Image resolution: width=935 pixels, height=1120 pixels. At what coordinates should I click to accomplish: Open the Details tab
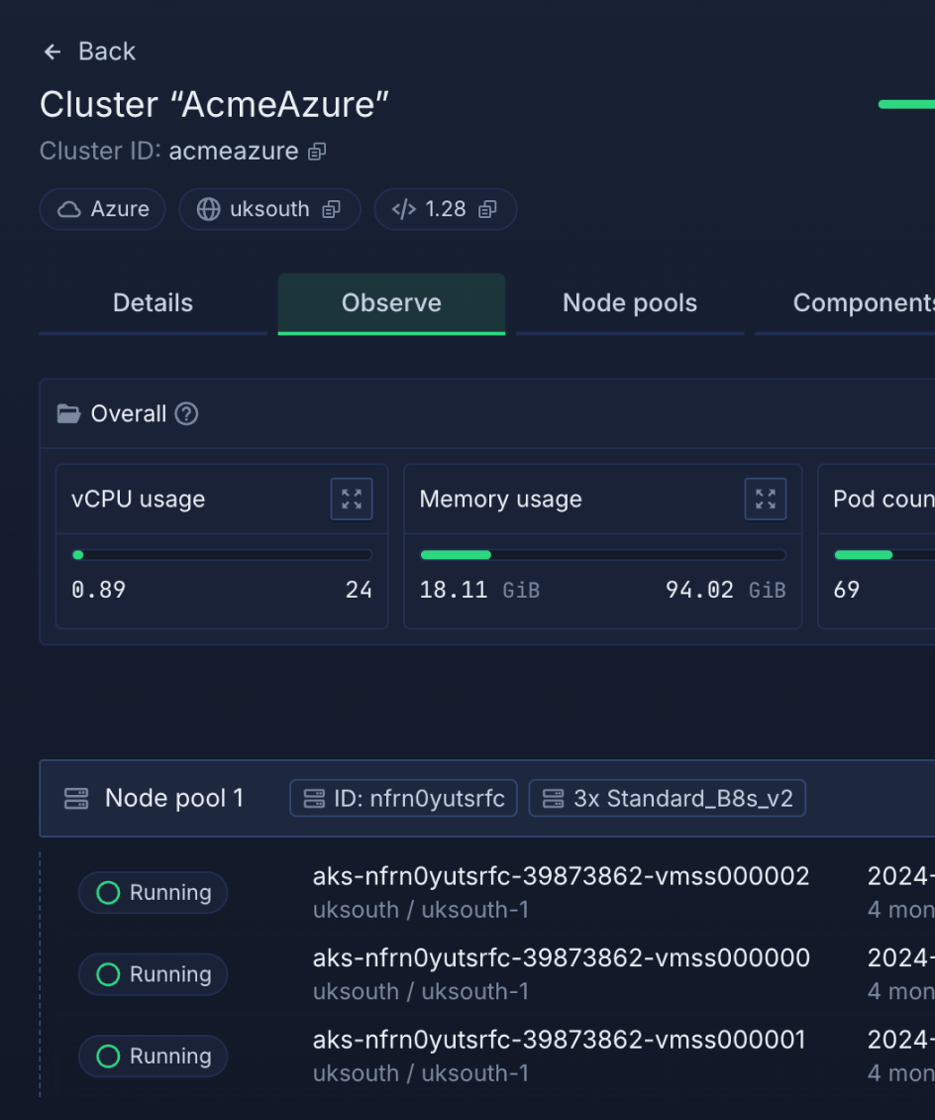tap(153, 303)
